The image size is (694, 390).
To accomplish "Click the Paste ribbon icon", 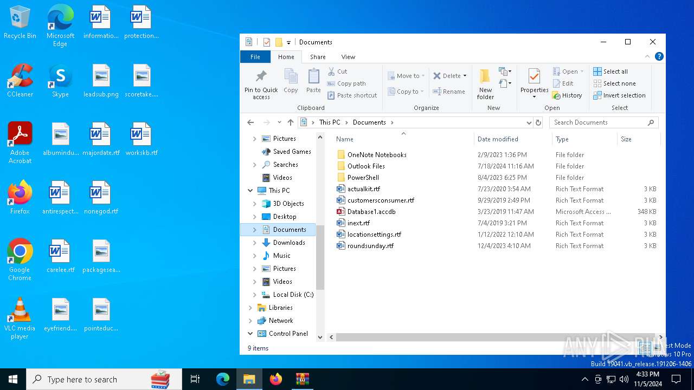I will click(x=313, y=81).
